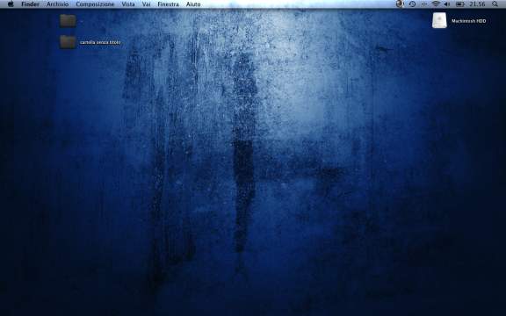Open the Vista menu
This screenshot has width=506, height=316.
128,4
